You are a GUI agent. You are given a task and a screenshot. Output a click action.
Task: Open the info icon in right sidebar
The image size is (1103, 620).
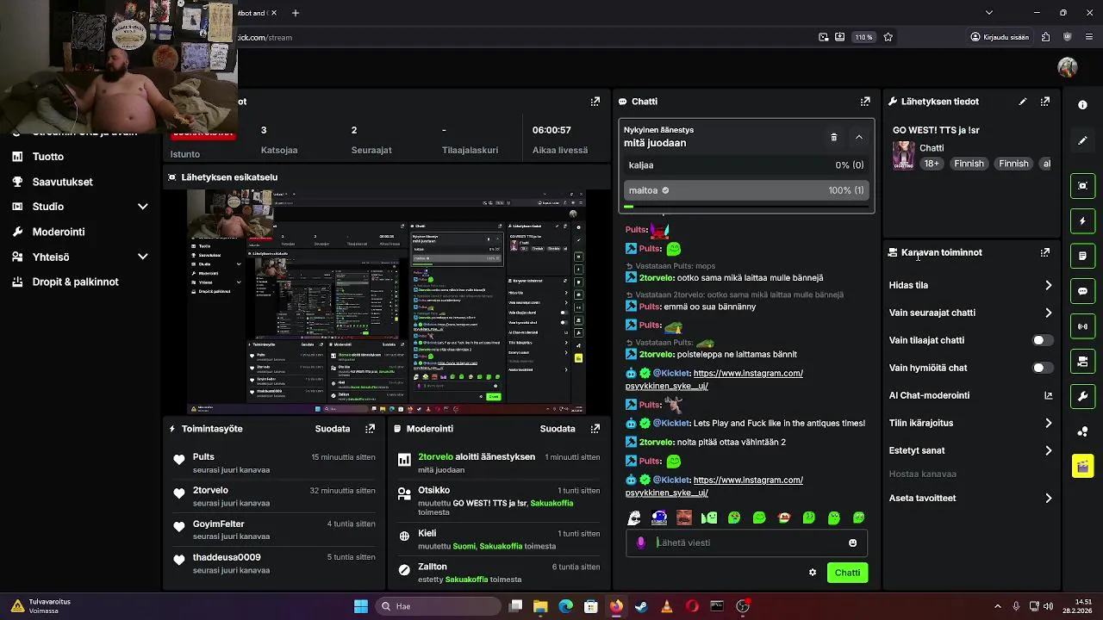(1082, 105)
